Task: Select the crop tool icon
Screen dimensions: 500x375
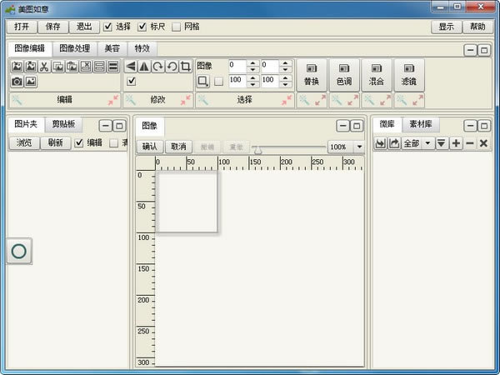Action: 185,67
